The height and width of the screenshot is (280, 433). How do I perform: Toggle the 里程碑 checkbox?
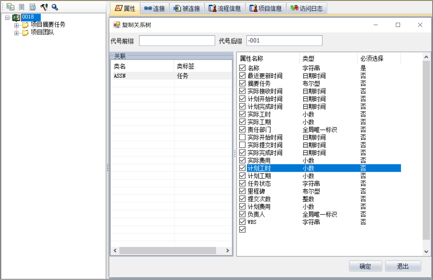[242, 191]
